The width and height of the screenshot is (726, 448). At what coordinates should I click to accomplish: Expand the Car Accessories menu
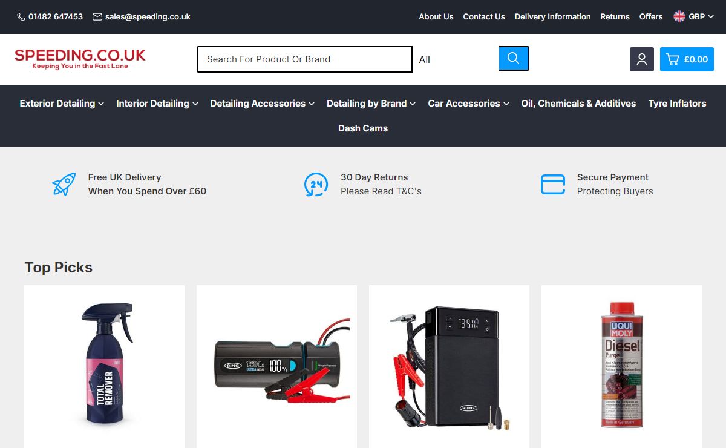click(x=469, y=104)
